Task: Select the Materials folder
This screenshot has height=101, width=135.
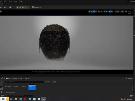Action: (16, 86)
